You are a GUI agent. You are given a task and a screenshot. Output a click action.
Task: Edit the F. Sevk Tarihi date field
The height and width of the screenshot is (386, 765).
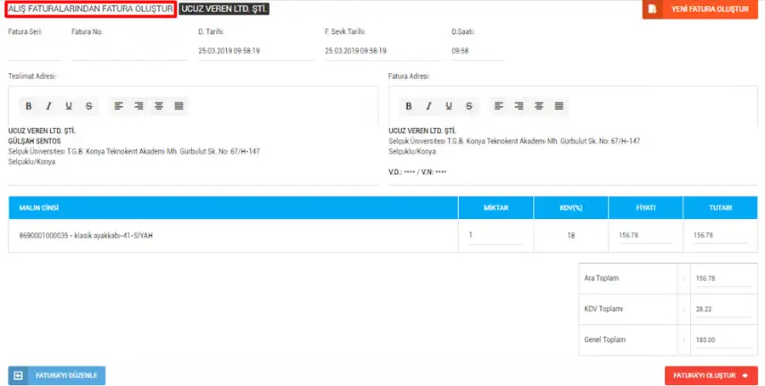tap(383, 51)
